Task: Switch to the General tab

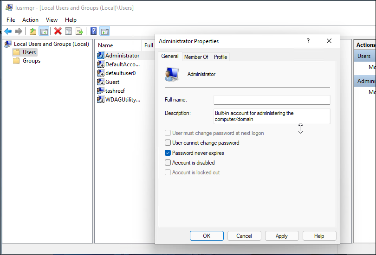Action: click(170, 56)
